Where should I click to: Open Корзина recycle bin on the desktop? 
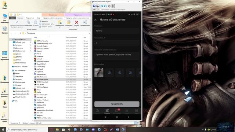[x=5, y=30]
